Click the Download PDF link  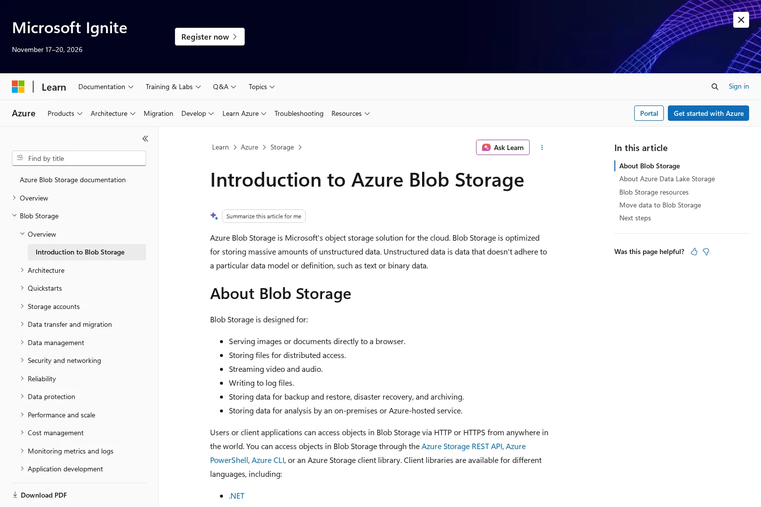[40, 495]
